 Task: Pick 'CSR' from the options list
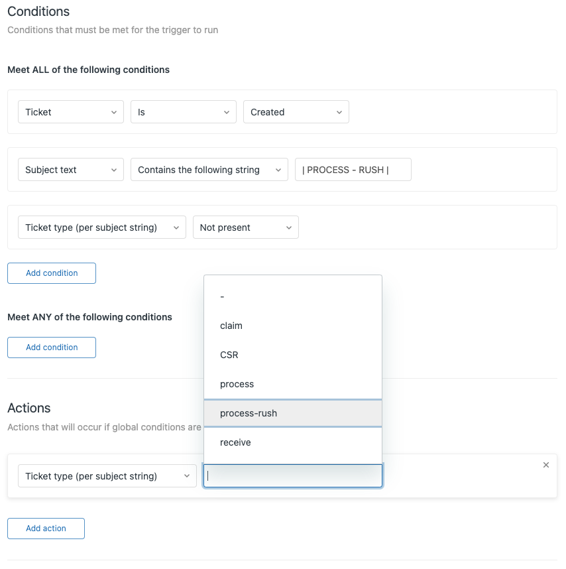(x=292, y=355)
